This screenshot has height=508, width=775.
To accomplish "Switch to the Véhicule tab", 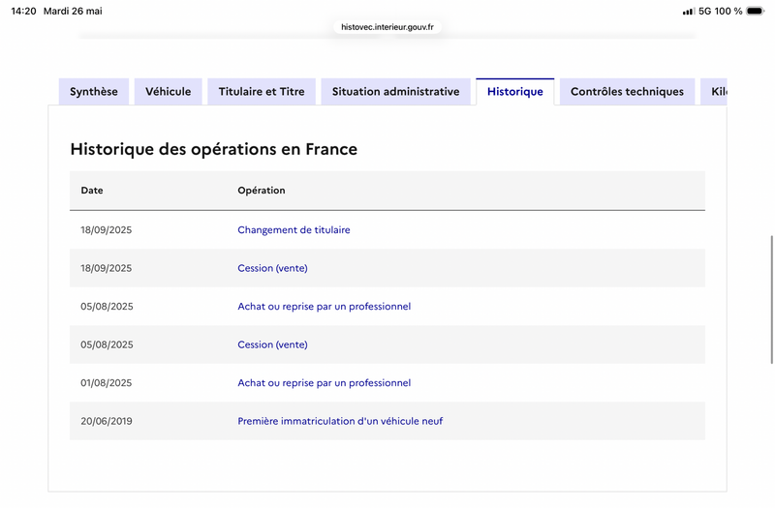I will (x=168, y=91).
